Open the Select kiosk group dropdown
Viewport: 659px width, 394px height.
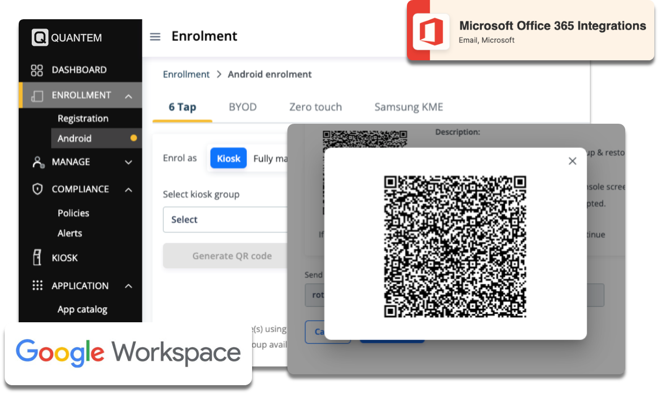[x=226, y=220]
